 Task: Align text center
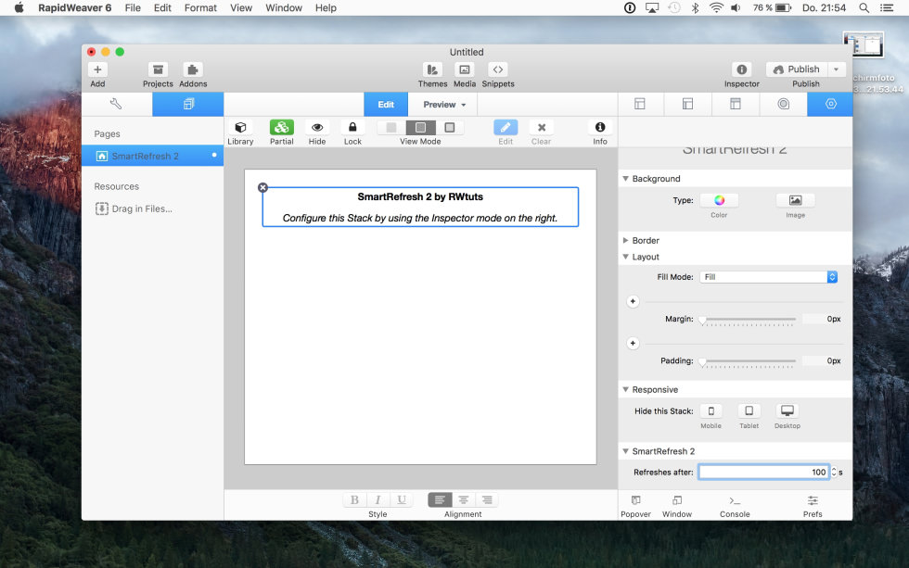(x=463, y=500)
